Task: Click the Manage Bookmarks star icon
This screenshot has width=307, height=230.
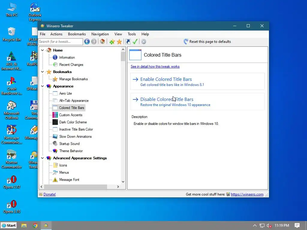Action: (55, 79)
